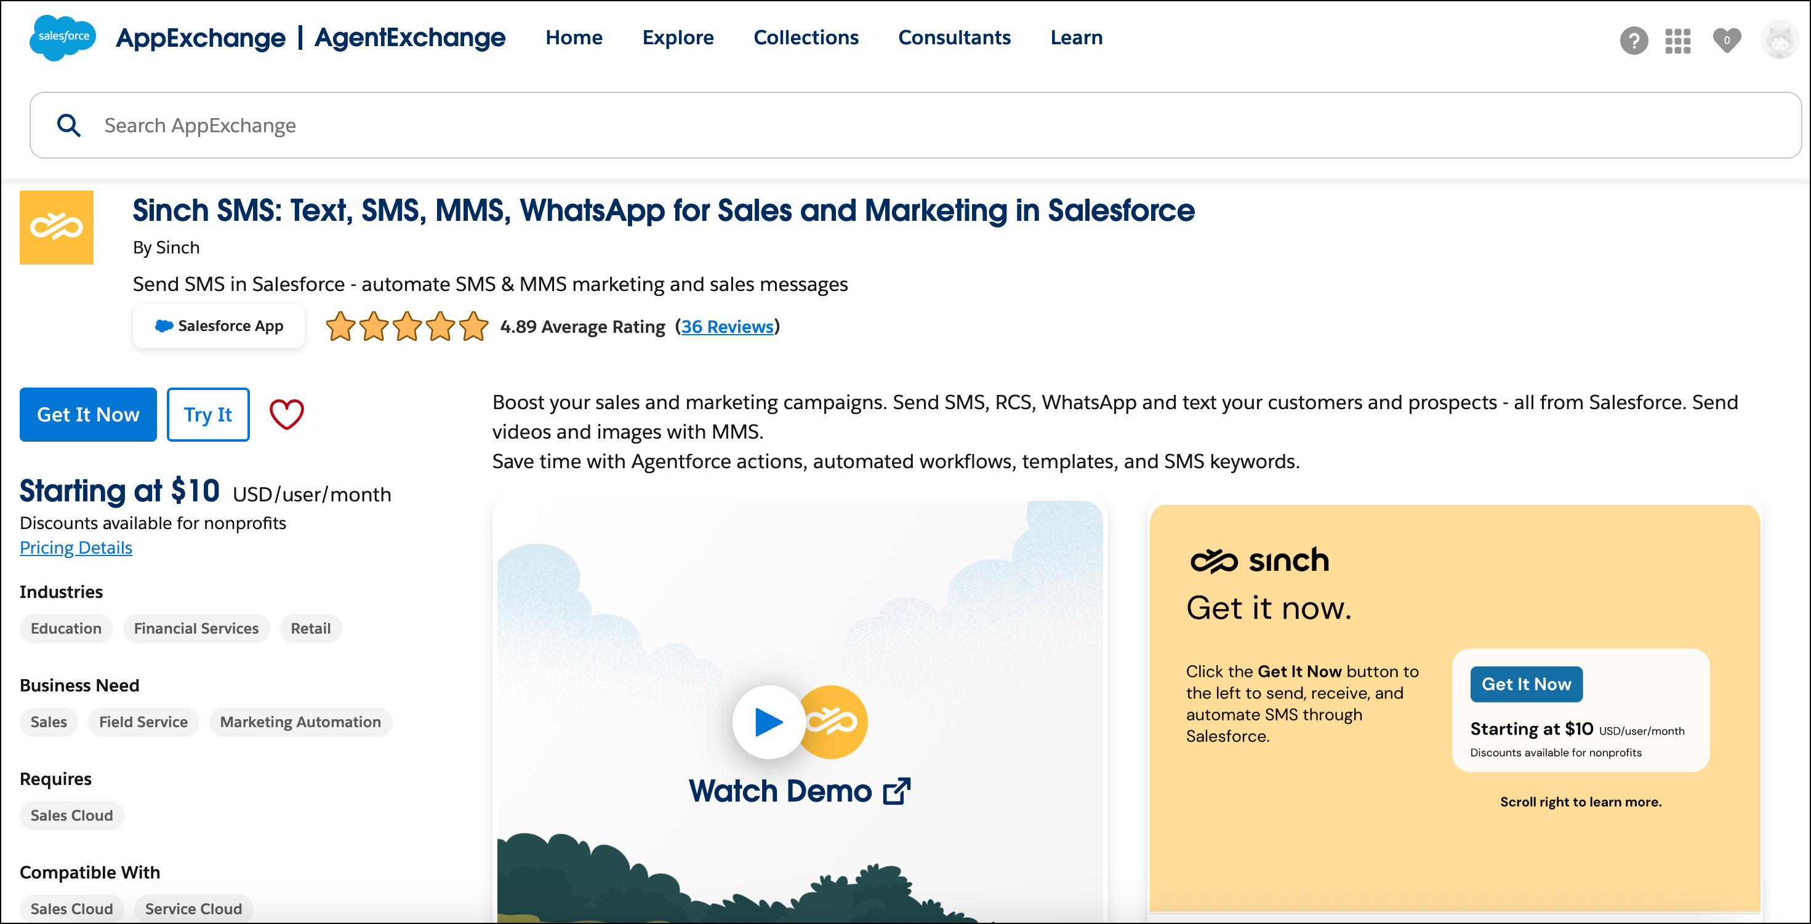1811x924 pixels.
Task: Click the AppExchange title link
Action: [200, 38]
